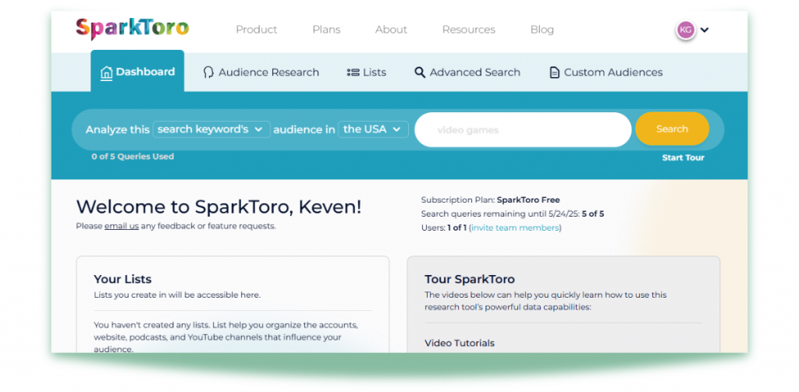This screenshot has width=799, height=392.
Task: Click the "Video Tutorials" heading
Action: [x=459, y=343]
